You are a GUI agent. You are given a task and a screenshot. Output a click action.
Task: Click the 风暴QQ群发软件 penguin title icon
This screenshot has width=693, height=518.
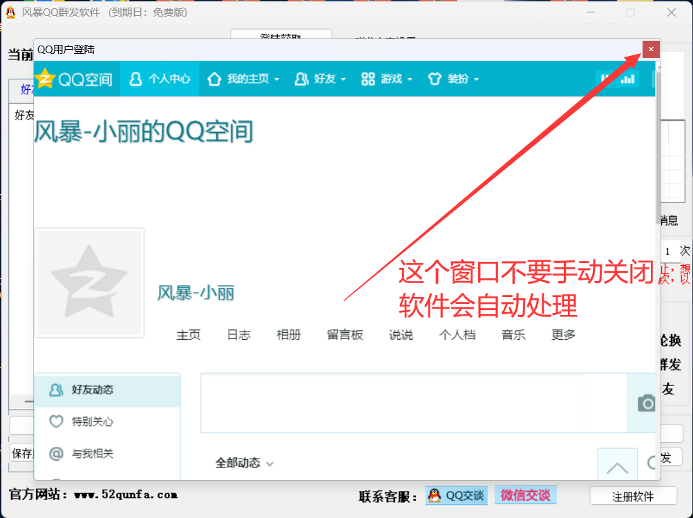pos(10,12)
